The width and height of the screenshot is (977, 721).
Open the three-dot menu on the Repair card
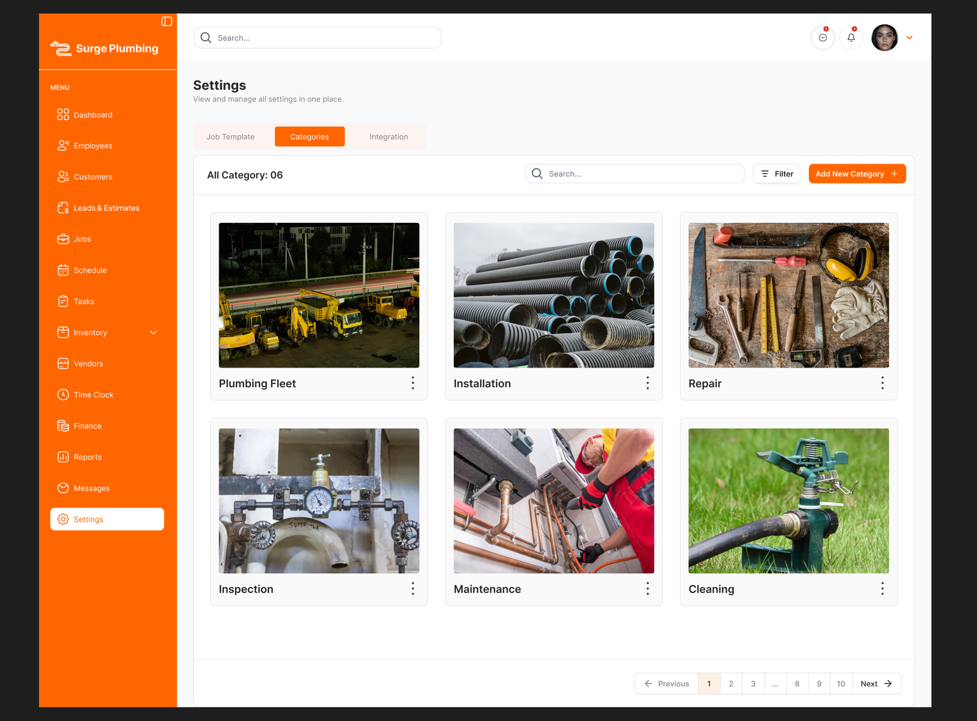pyautogui.click(x=882, y=383)
